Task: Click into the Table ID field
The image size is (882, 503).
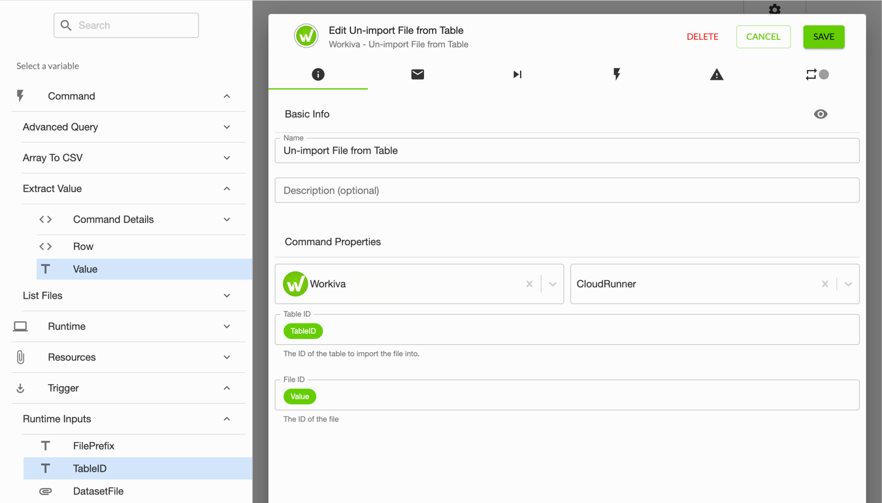Action: 567,329
